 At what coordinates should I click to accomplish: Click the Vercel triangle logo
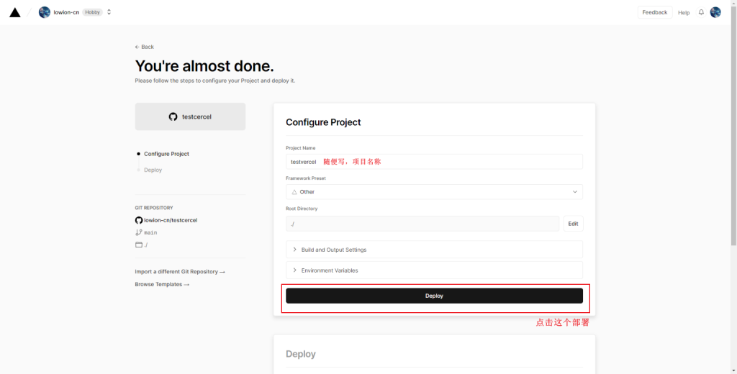[x=15, y=12]
